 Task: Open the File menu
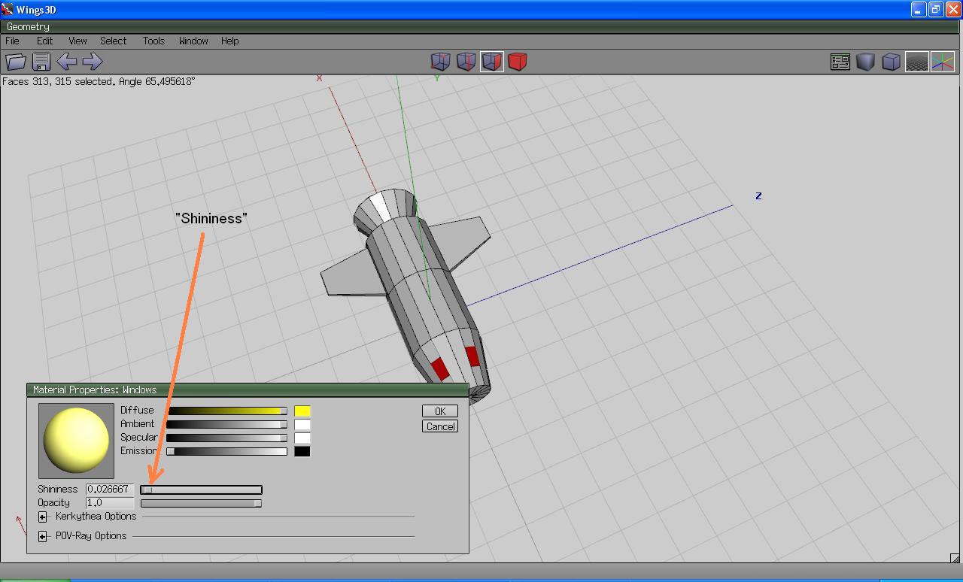12,41
